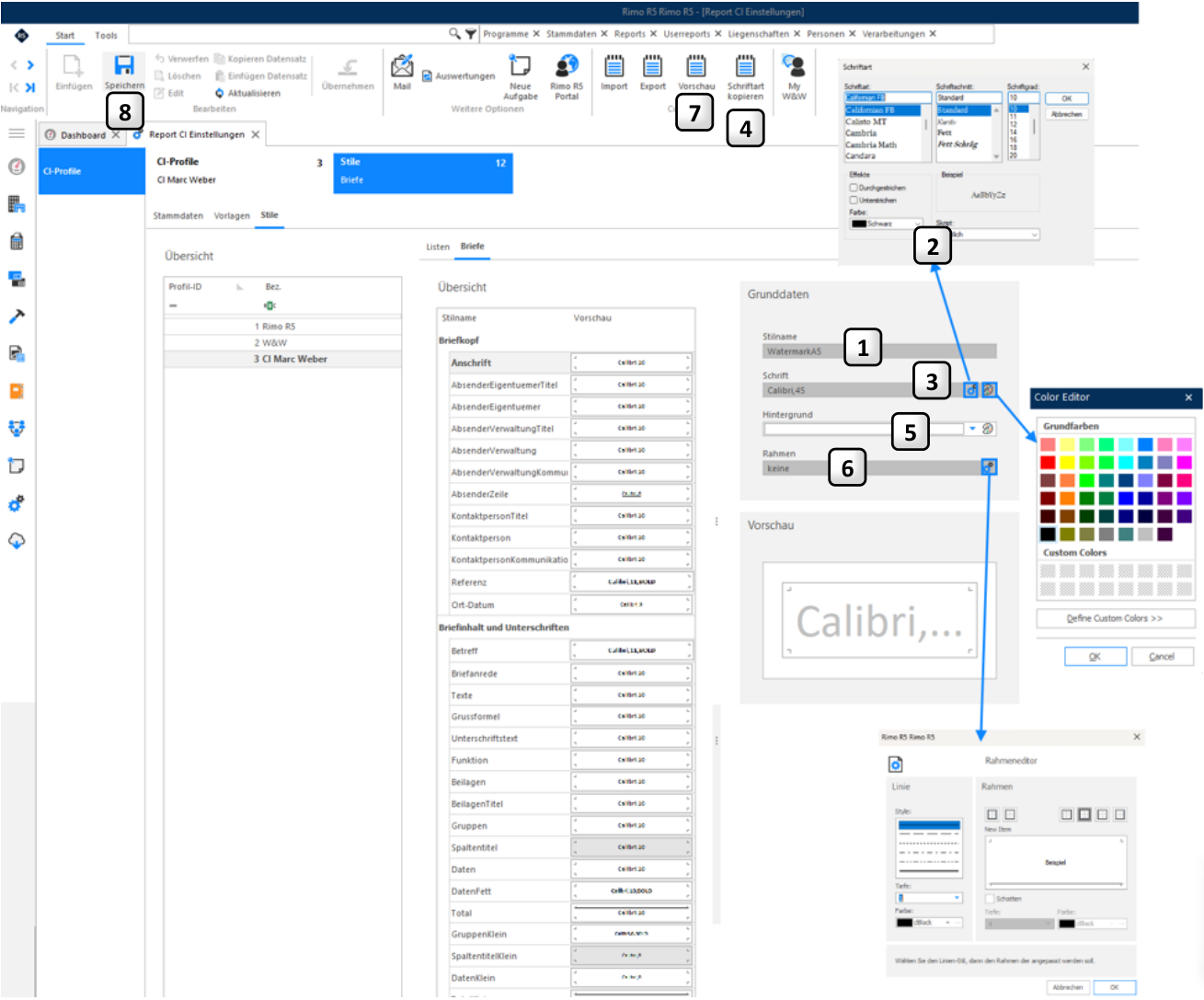Open the hamburger menu in the left sidebar

[17, 133]
